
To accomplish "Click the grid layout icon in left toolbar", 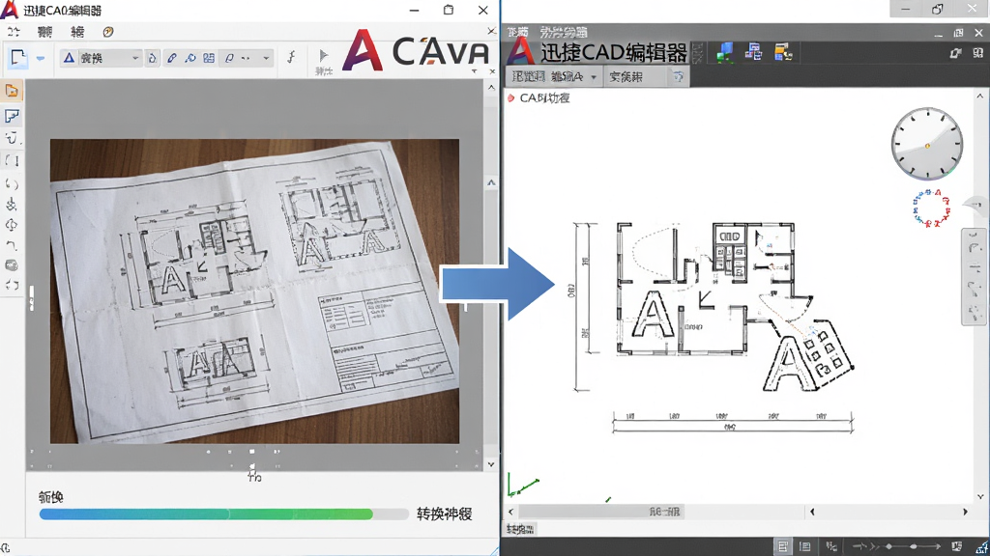I will coord(209,58).
